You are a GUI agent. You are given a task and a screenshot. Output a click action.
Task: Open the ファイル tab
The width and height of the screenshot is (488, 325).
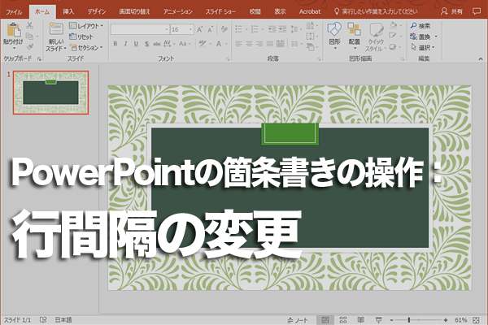coord(14,12)
